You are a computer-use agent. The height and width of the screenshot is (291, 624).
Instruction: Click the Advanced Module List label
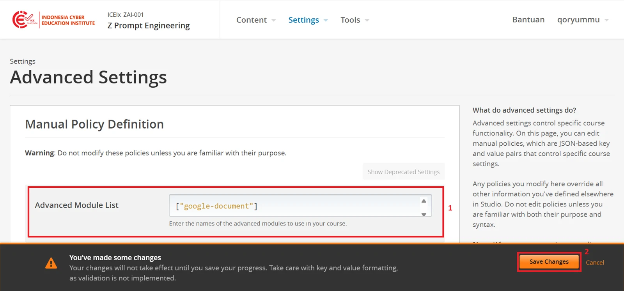[x=77, y=205]
